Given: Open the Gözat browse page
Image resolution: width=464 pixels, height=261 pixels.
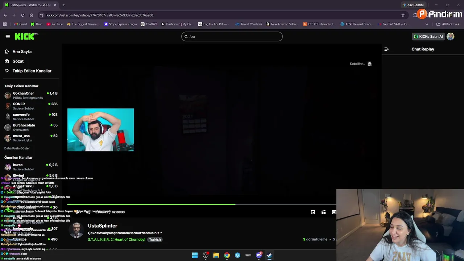Looking at the screenshot, I should point(18,61).
